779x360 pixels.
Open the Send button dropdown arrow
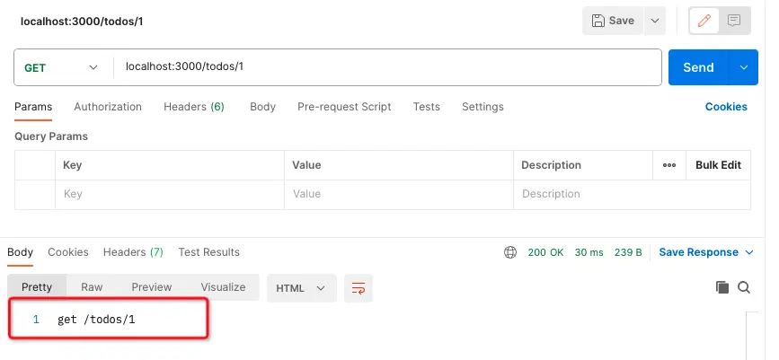744,67
